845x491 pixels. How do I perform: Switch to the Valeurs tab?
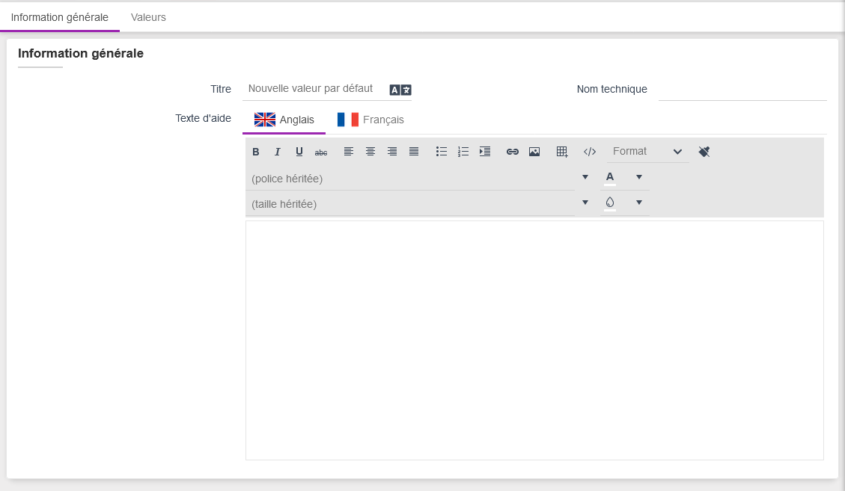[148, 17]
